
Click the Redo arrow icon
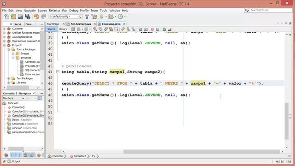[44, 17]
